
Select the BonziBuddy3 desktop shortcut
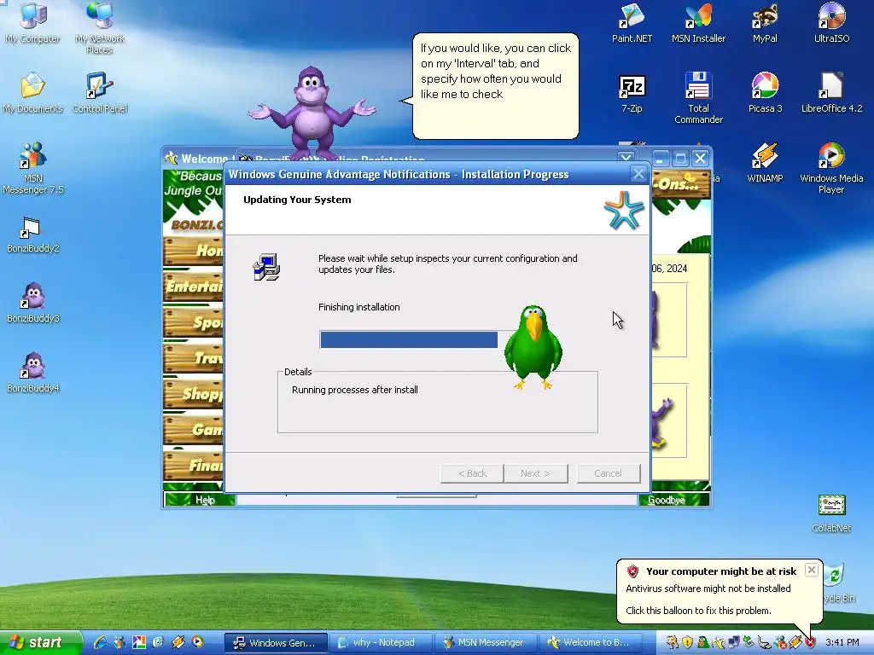33,303
